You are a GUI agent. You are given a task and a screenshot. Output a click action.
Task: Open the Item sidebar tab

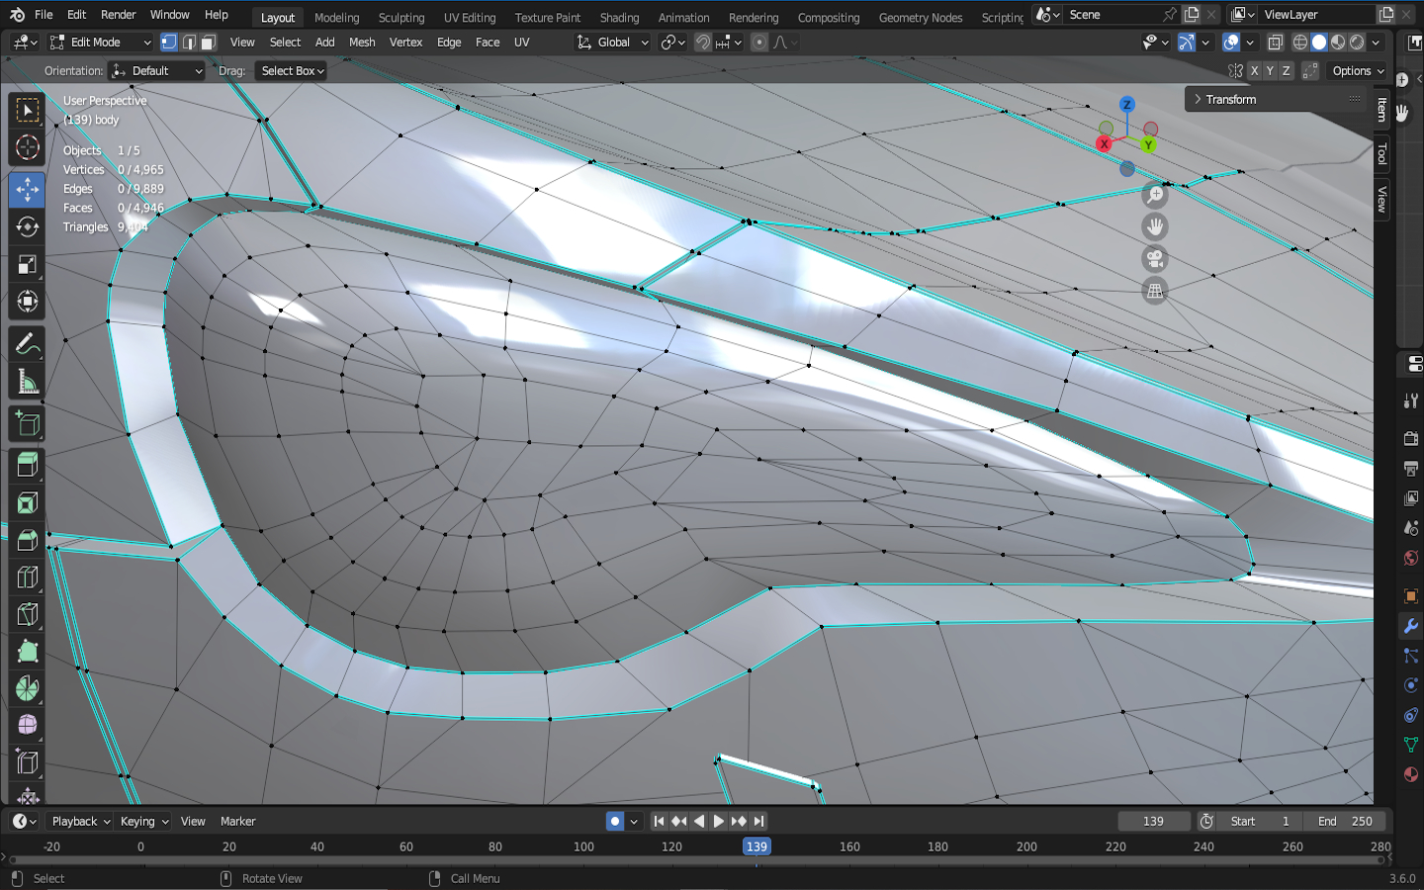pyautogui.click(x=1381, y=109)
